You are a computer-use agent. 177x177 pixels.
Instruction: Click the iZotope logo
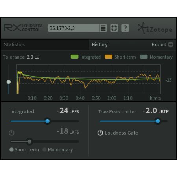point(155,28)
